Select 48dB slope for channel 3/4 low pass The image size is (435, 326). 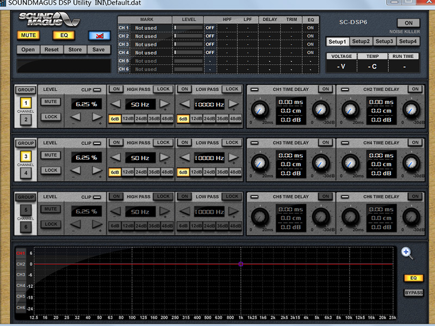pyautogui.click(x=235, y=172)
